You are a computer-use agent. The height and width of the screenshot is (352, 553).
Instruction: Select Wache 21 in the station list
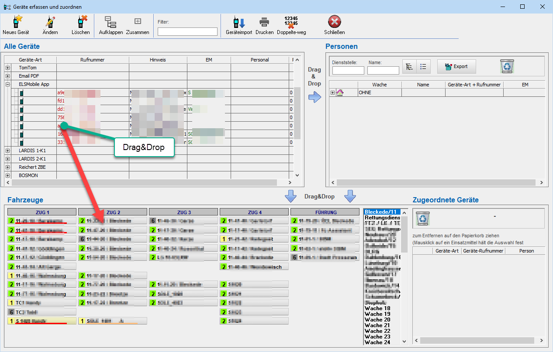tap(383, 325)
